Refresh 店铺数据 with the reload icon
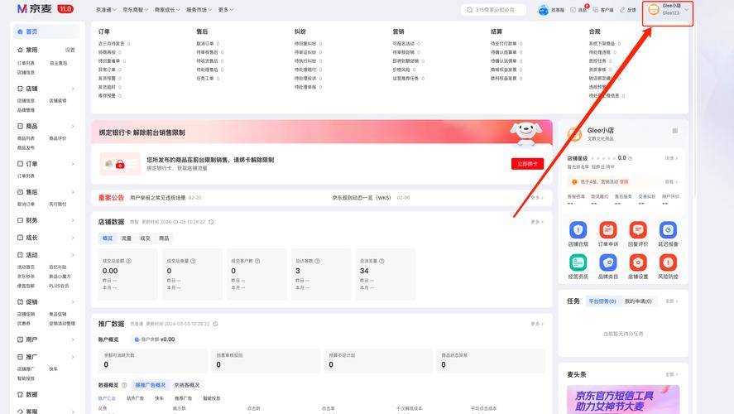Screen dimensions: 734x414 point(211,222)
